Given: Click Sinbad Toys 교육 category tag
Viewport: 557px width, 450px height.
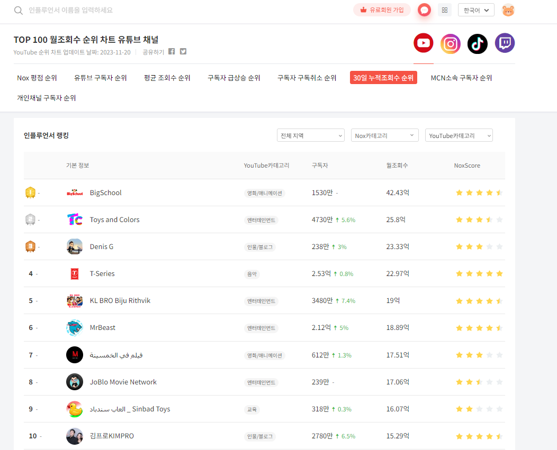Looking at the screenshot, I should coord(252,409).
